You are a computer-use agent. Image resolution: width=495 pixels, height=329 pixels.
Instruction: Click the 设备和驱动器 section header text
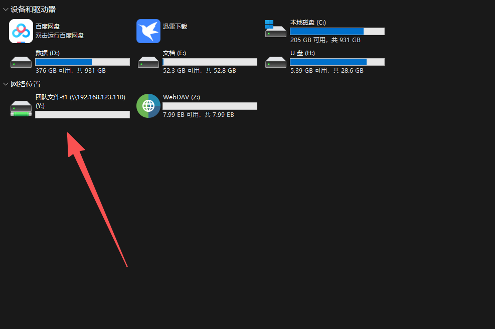(x=33, y=10)
